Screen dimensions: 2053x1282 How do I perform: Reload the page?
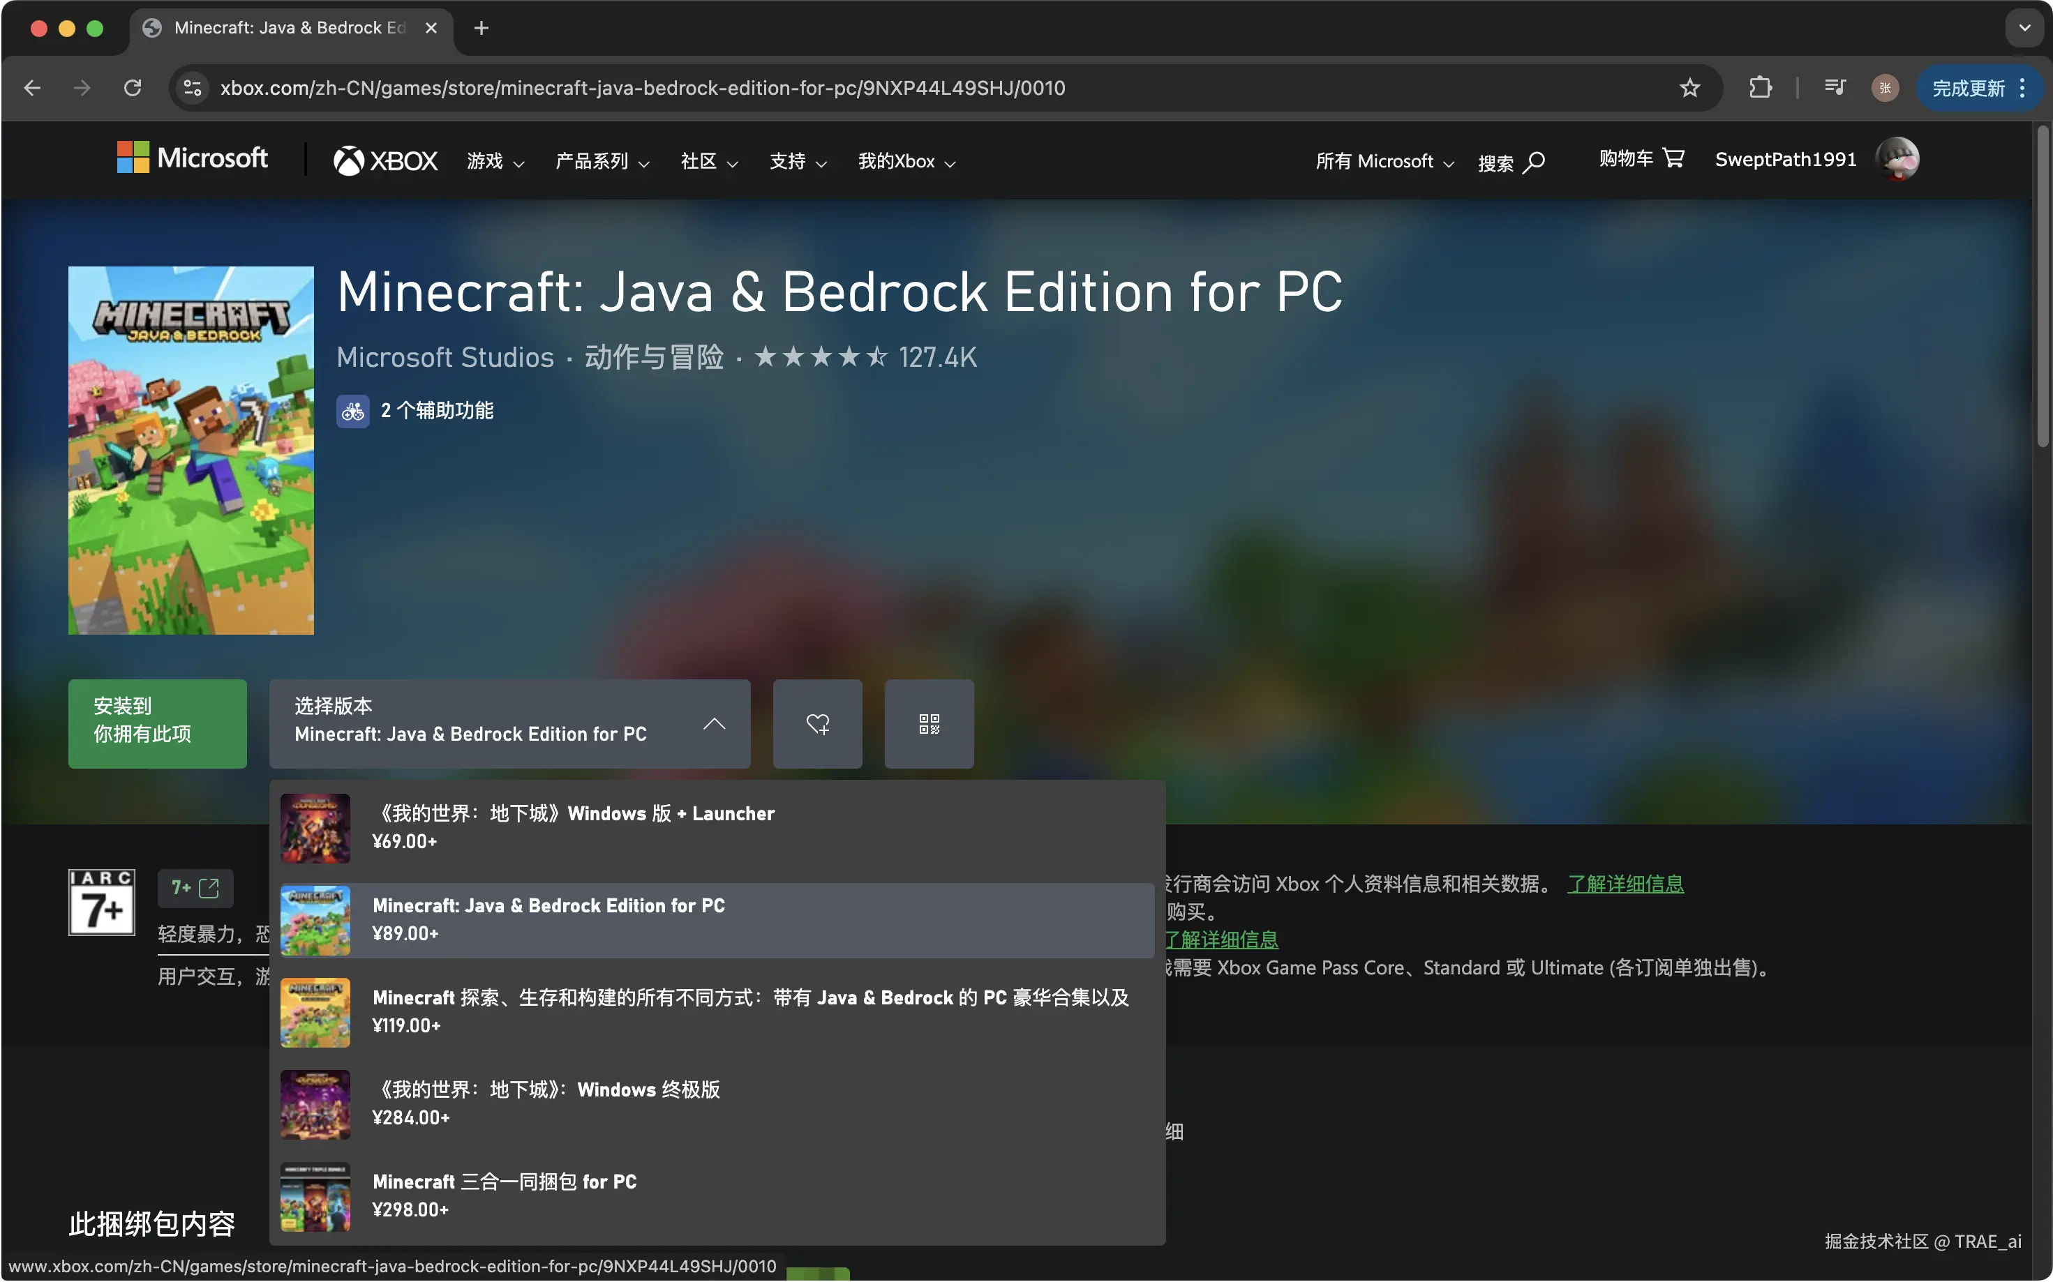(x=133, y=88)
